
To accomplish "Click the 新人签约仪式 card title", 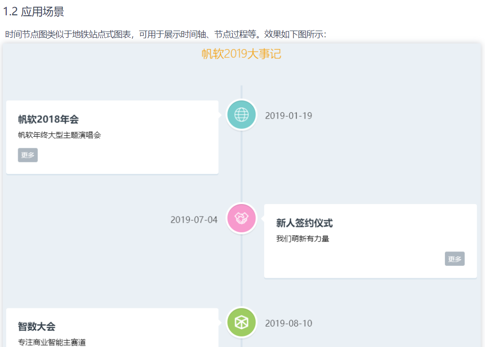I will point(304,223).
